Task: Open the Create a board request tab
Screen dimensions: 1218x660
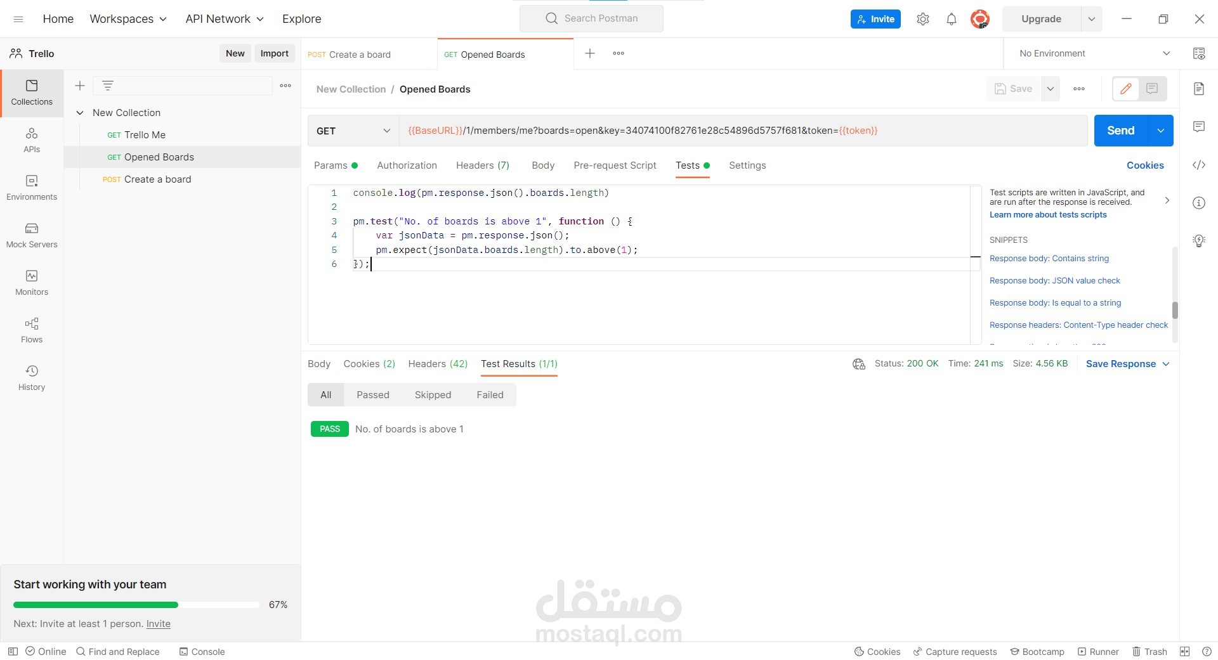Action: pos(369,55)
